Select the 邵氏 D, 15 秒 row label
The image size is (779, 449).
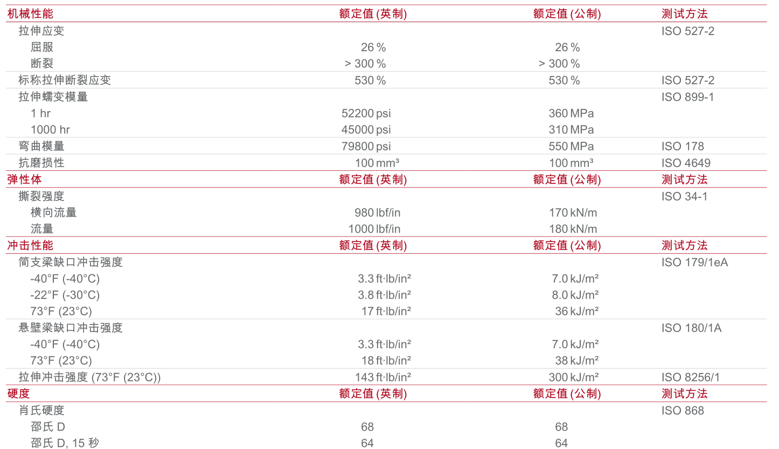point(65,443)
